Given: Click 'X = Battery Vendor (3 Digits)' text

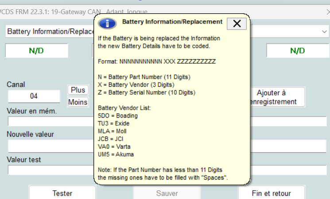Looking at the screenshot, I should pyautogui.click(x=136, y=84).
